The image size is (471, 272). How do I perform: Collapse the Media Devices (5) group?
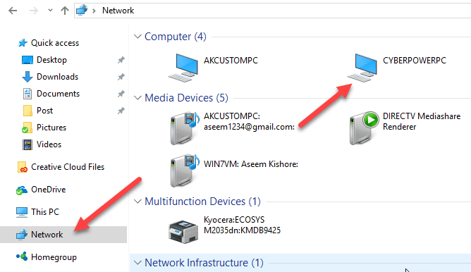point(137,98)
